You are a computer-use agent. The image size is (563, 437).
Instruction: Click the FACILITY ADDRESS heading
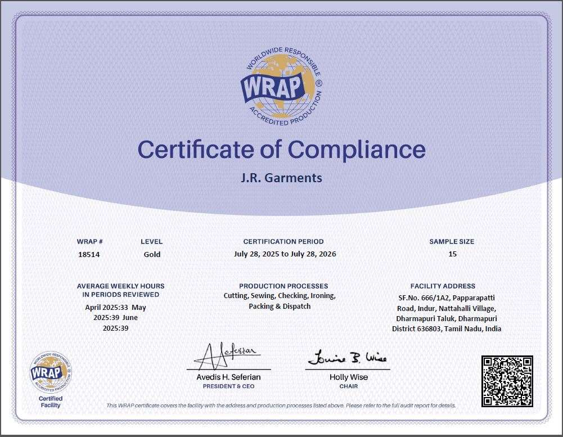tap(443, 286)
